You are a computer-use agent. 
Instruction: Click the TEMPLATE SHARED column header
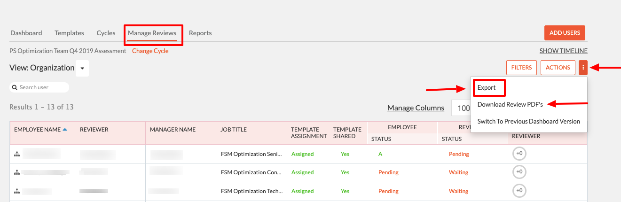point(347,133)
